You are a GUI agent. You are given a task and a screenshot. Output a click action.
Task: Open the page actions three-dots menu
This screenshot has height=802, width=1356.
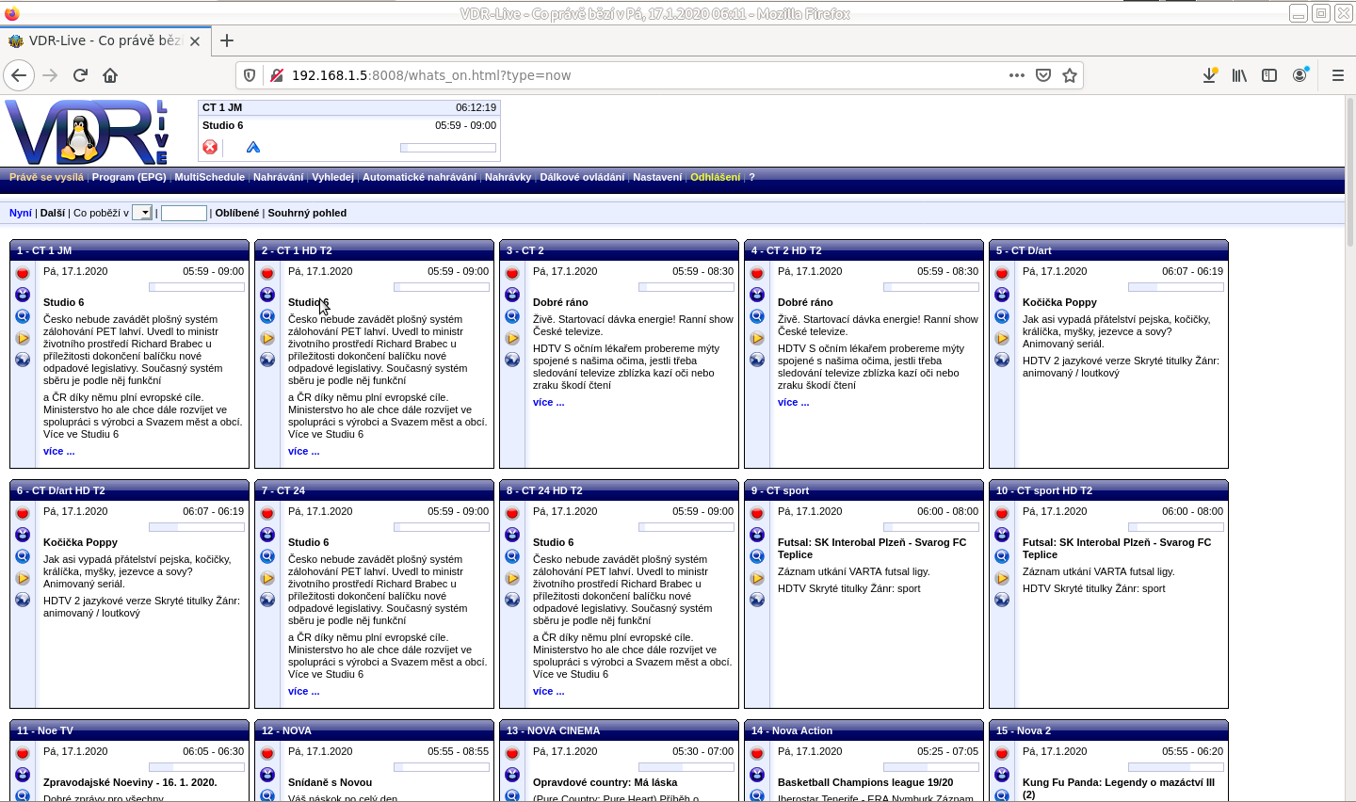pyautogui.click(x=1017, y=75)
